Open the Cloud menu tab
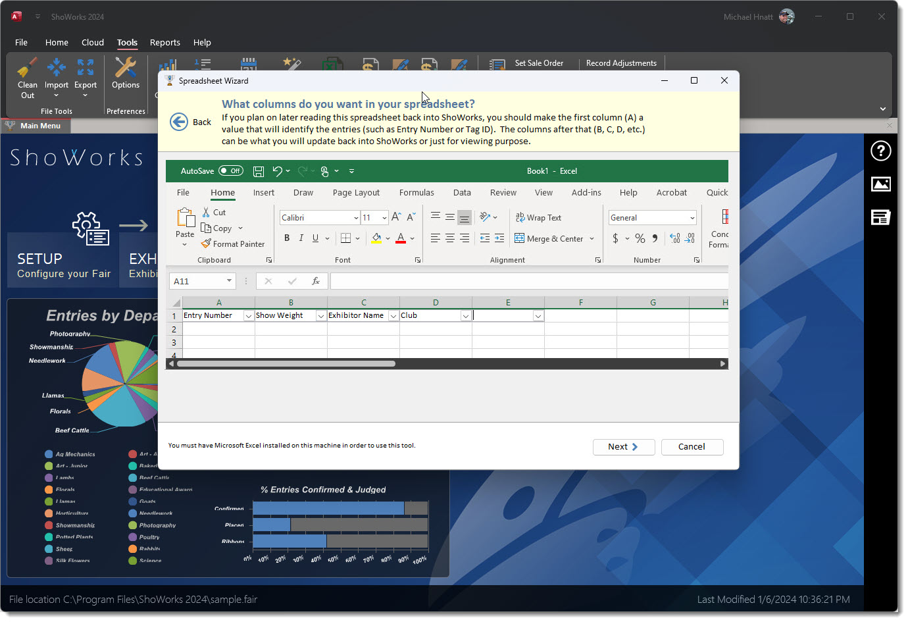This screenshot has width=908, height=622. pyautogui.click(x=93, y=42)
